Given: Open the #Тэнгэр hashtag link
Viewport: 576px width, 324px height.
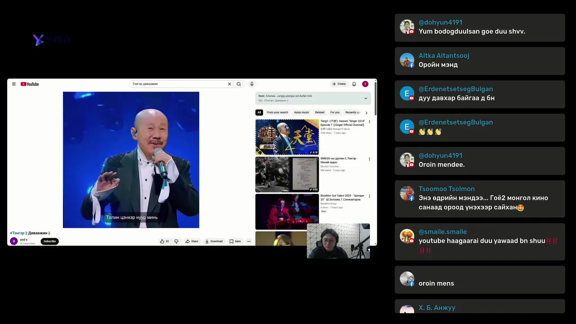Looking at the screenshot, I should (x=17, y=233).
